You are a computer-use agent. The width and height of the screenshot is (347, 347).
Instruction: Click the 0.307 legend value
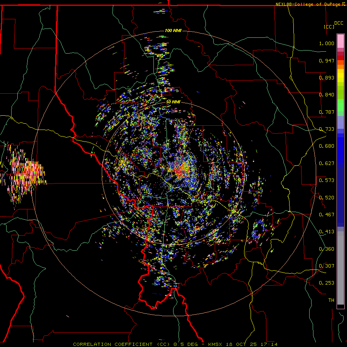pyautogui.click(x=327, y=266)
